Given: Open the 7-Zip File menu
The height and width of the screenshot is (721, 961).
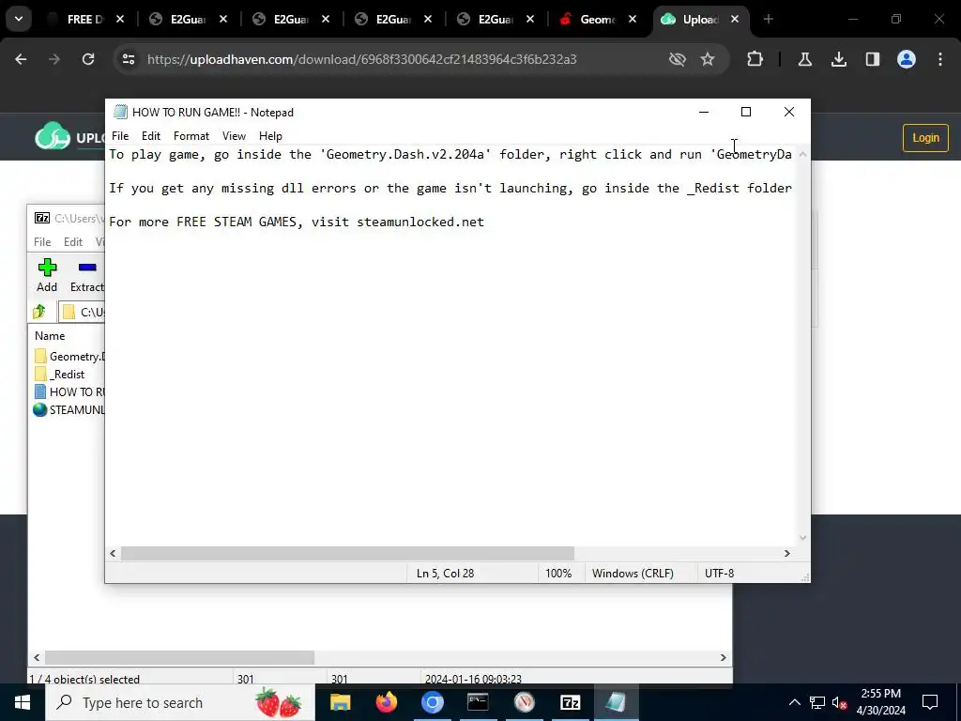Looking at the screenshot, I should [42, 242].
